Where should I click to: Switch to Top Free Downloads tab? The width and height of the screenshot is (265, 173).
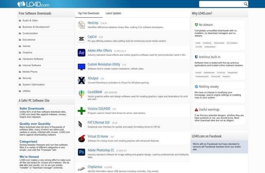(x=89, y=13)
